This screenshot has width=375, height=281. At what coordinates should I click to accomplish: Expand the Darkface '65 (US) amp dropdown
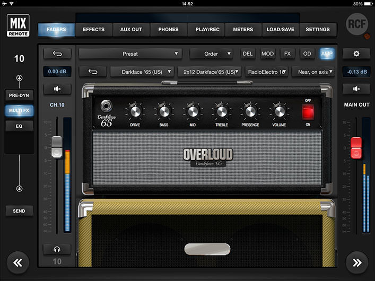142,72
